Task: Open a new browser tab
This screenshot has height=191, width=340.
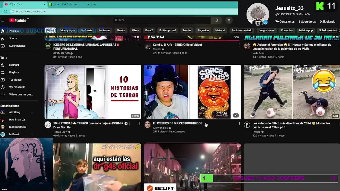Action: [95, 4]
